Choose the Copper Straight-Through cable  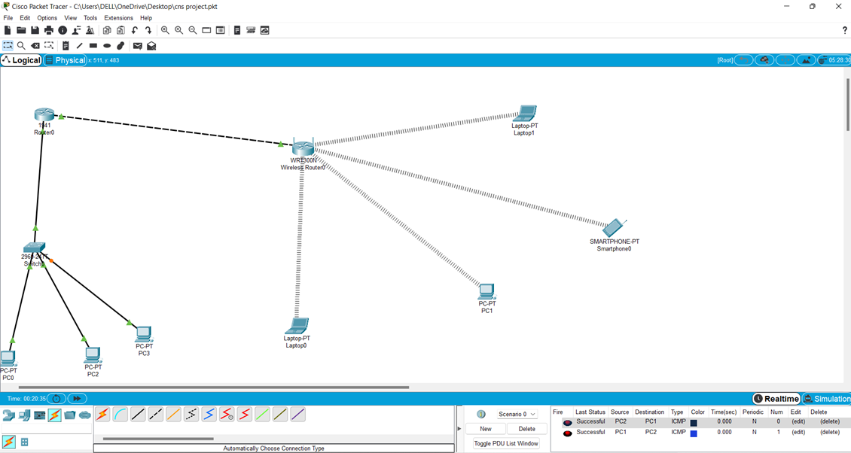click(138, 415)
